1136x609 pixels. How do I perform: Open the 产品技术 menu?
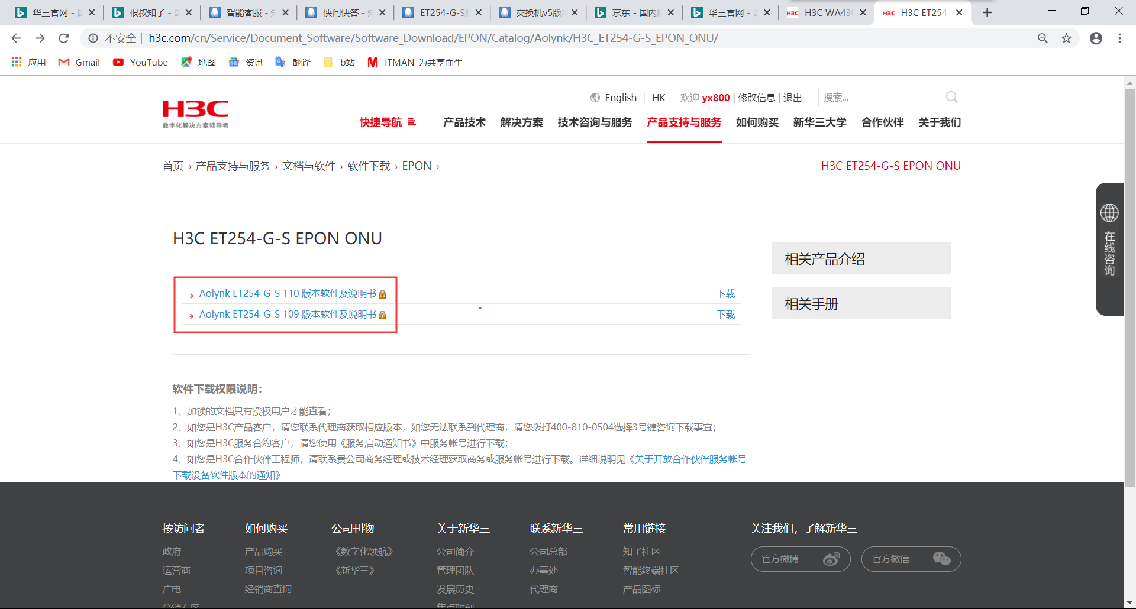pos(464,122)
